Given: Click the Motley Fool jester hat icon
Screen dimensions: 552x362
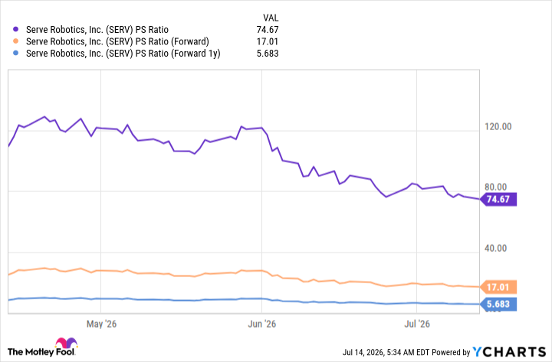Looking at the screenshot, I should pyautogui.click(x=66, y=343).
